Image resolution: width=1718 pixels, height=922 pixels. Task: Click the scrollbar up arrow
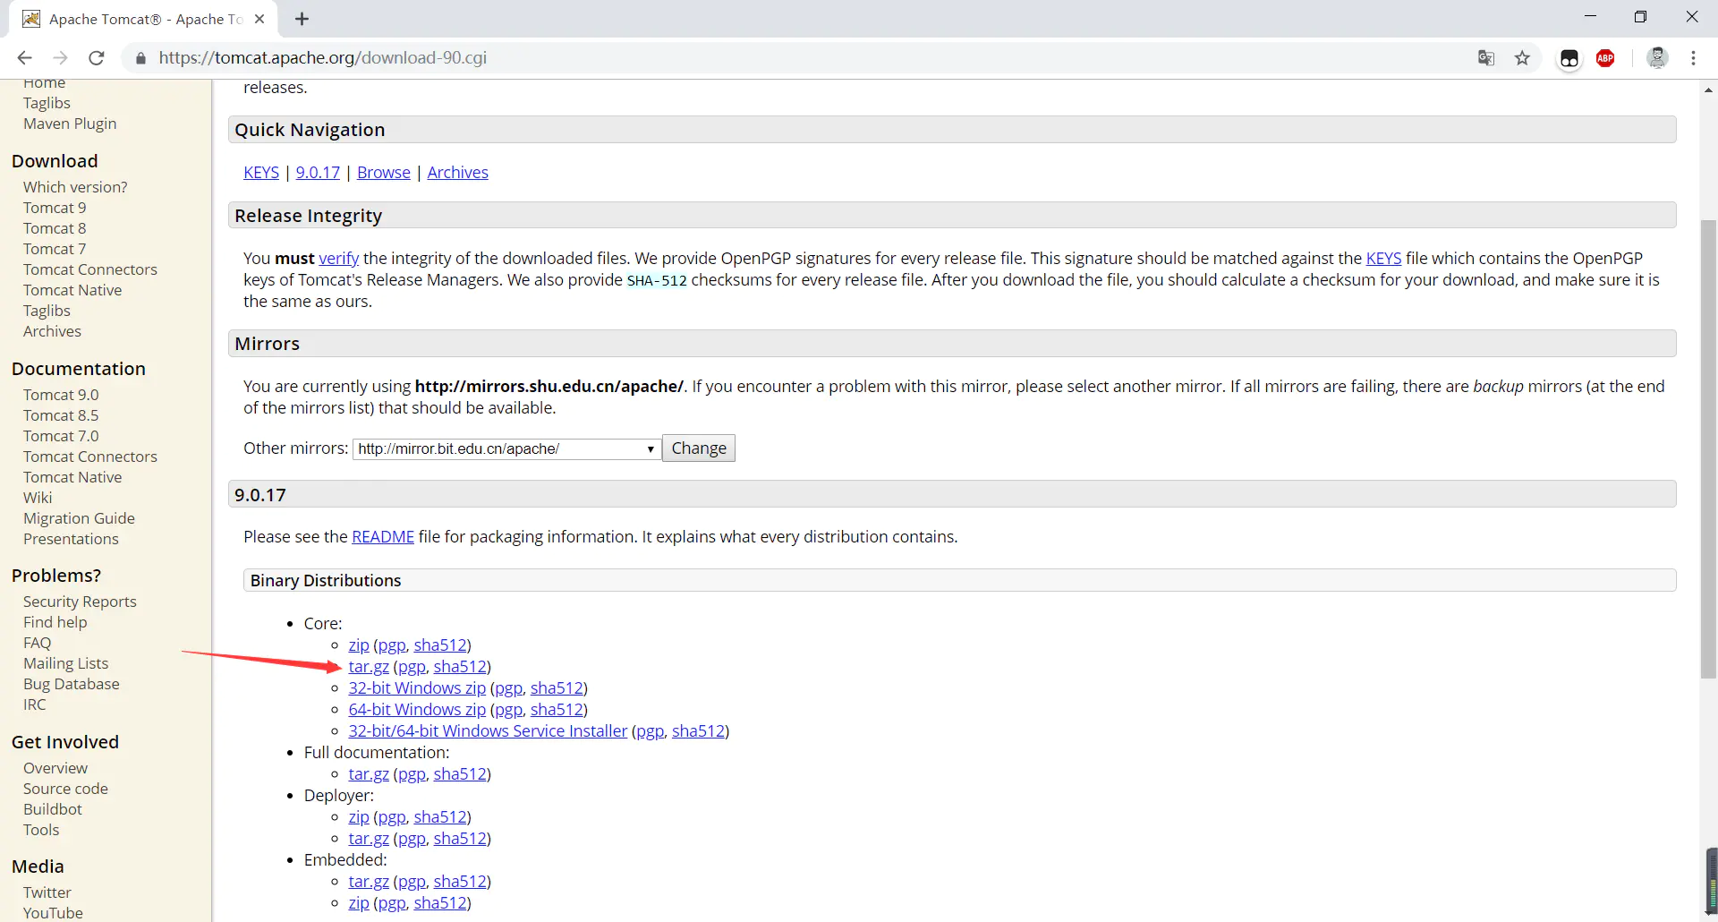click(1709, 90)
